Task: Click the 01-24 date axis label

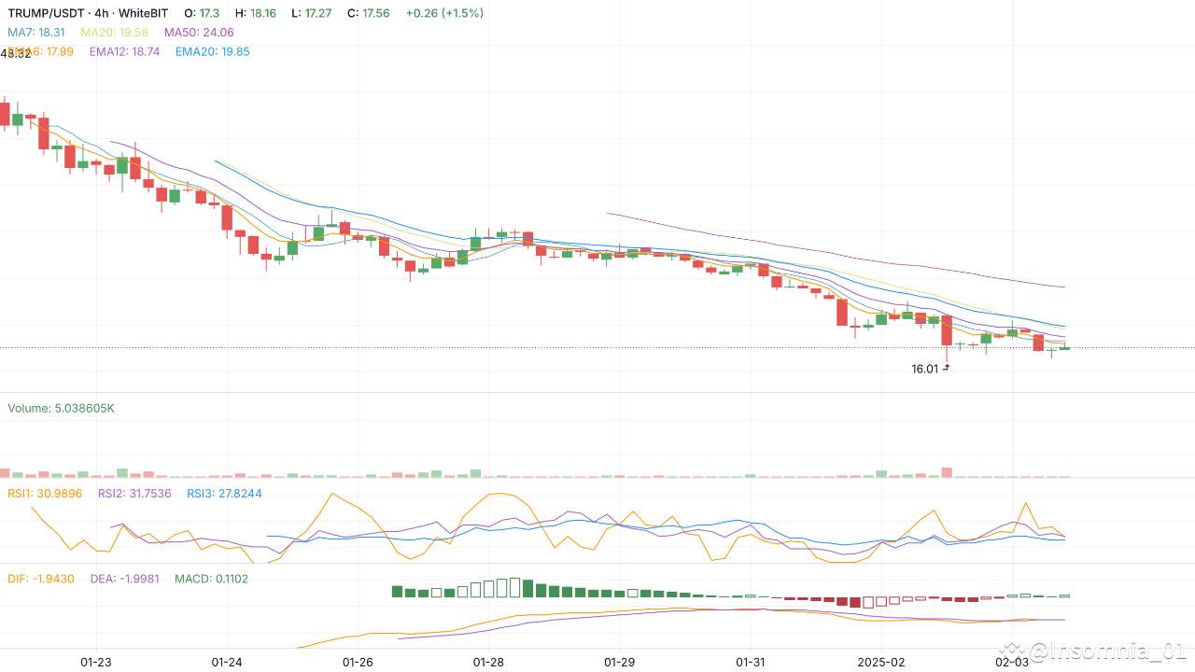Action: point(227,661)
